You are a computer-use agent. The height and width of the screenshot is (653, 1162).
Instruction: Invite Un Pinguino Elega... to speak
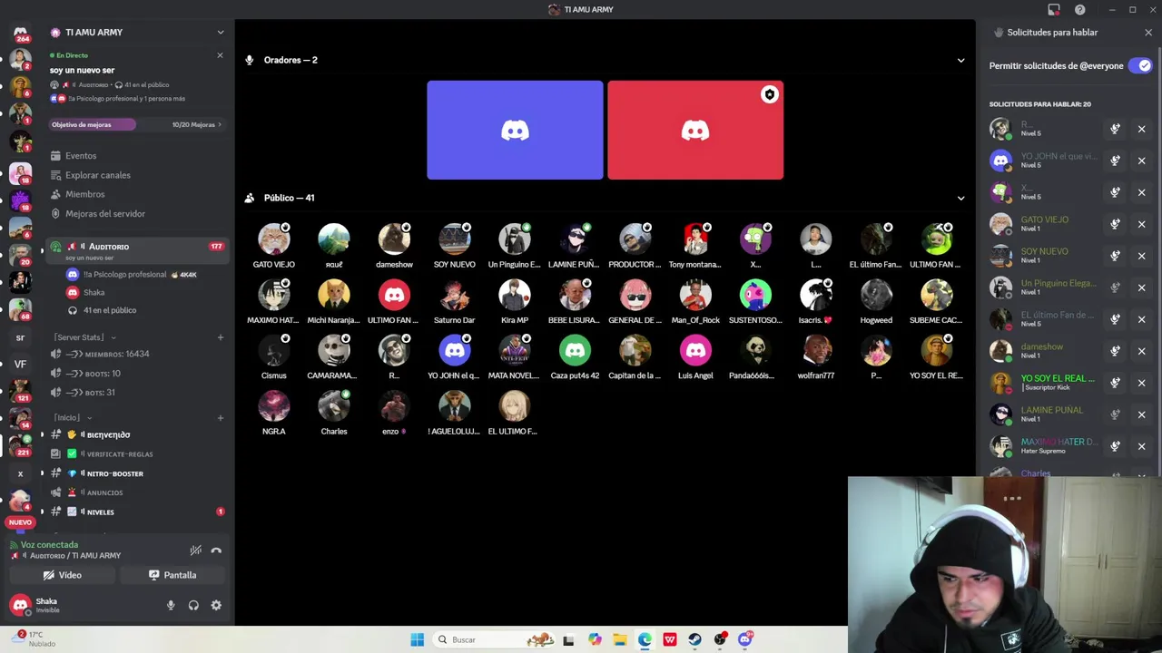(x=1115, y=288)
